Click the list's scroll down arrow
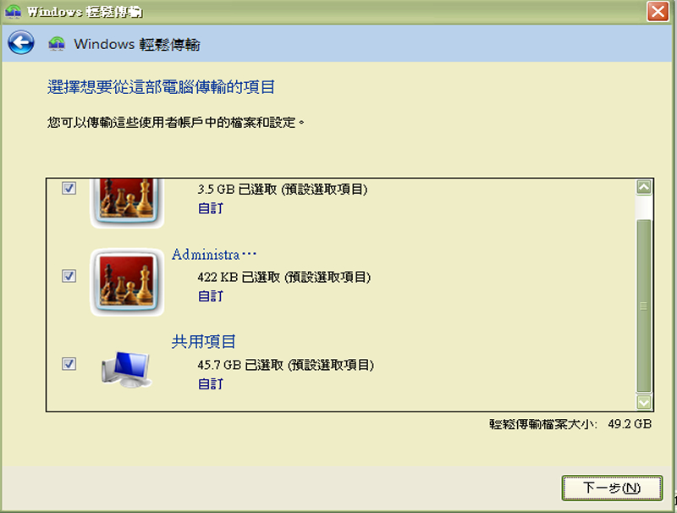677x513 pixels. tap(644, 402)
